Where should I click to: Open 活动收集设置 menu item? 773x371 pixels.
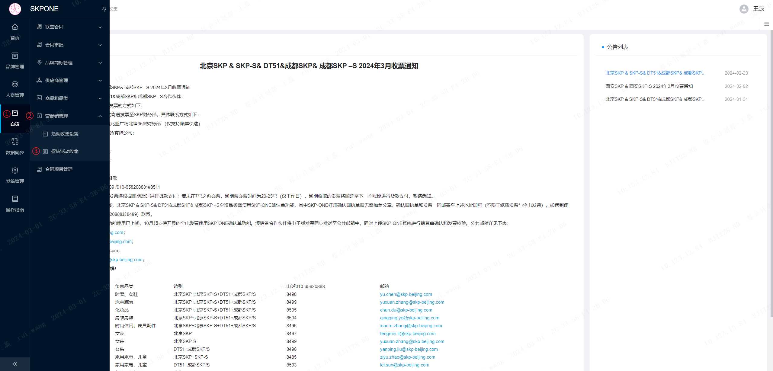tap(65, 134)
